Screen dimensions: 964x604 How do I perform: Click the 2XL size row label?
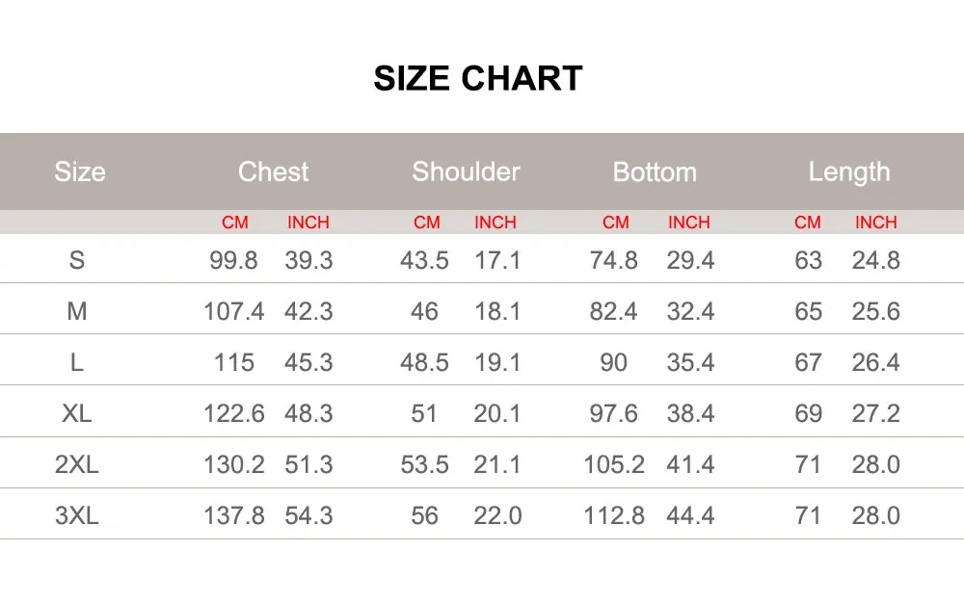pyautogui.click(x=77, y=464)
